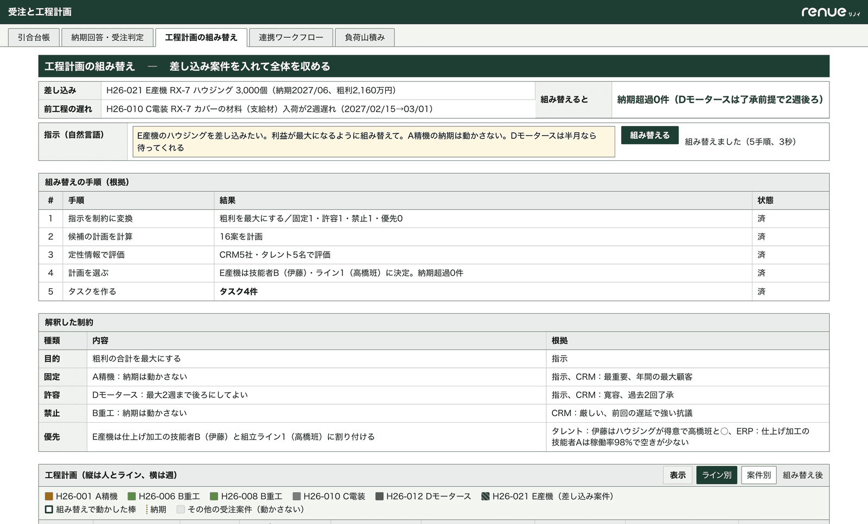This screenshot has width=868, height=524.
Task: Select step row 指示を制約に変換
Action: coord(433,218)
